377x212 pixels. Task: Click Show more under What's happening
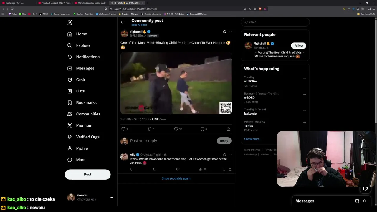tap(252, 139)
